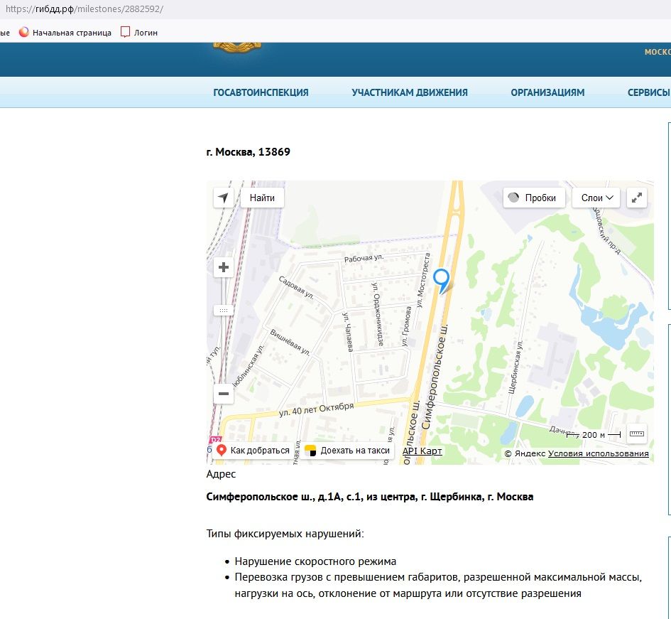Open the Условия использования link

click(598, 453)
